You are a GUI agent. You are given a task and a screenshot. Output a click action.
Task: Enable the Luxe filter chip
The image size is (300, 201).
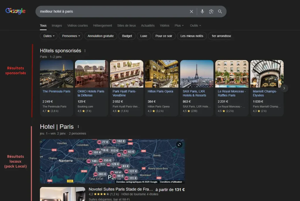(x=144, y=36)
